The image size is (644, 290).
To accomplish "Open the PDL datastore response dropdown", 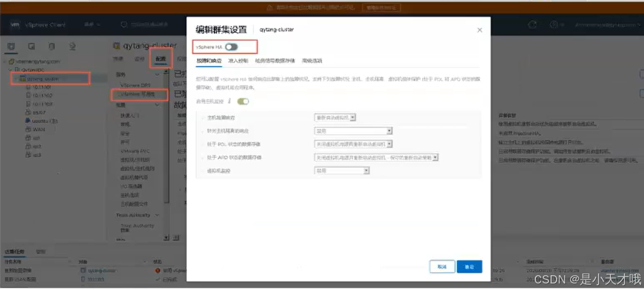I will coord(353,144).
